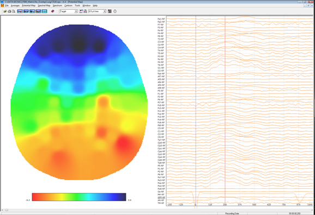315x215 pixels.
Task: Open the Averages menu
Action: tap(15, 5)
